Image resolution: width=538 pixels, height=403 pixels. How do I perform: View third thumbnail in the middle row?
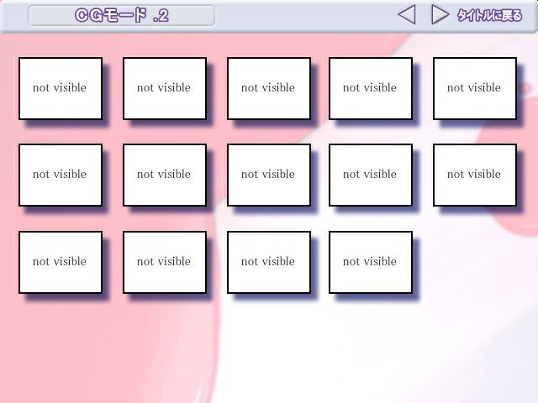[x=269, y=175]
